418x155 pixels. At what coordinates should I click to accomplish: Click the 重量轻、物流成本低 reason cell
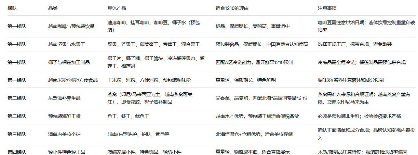[x=253, y=152]
